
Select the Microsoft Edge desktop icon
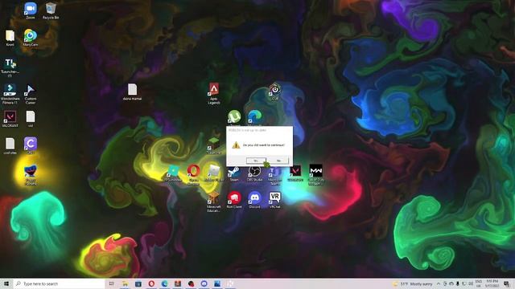254,117
